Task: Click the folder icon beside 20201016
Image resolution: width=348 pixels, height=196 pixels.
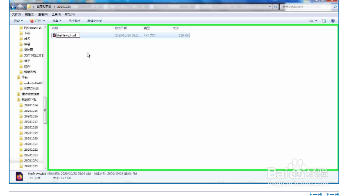Action: pyautogui.click(x=21, y=116)
